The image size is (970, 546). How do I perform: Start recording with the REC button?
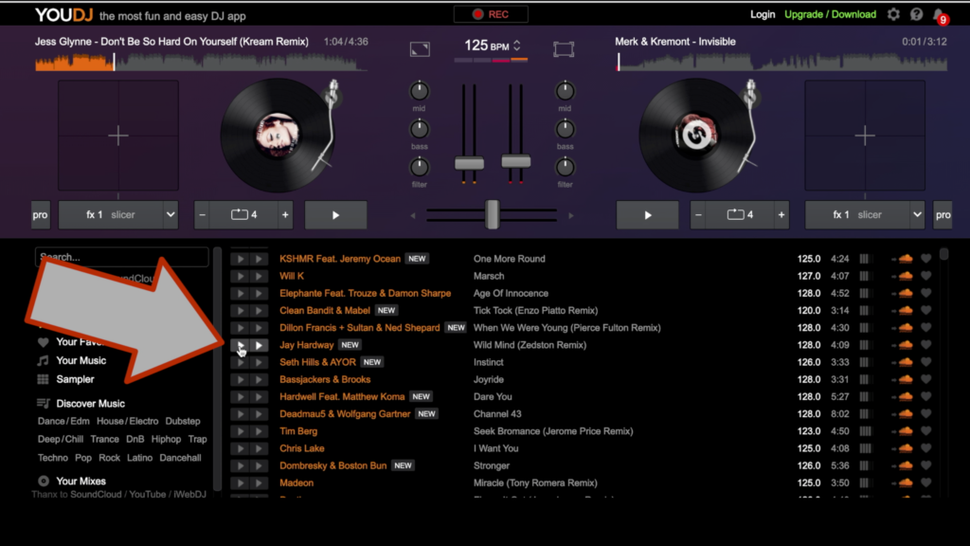491,14
